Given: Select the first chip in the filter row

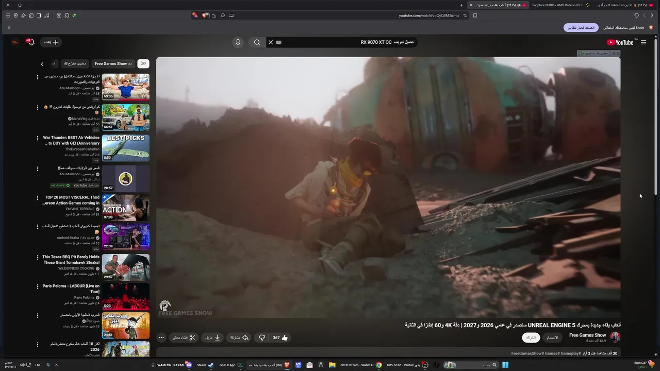Looking at the screenshot, I should (143, 63).
